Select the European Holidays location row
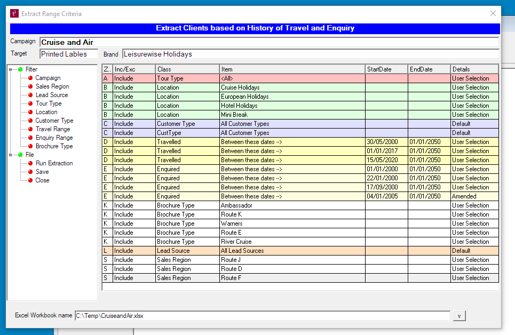Screen dimensions: 515x335 (x=300, y=97)
